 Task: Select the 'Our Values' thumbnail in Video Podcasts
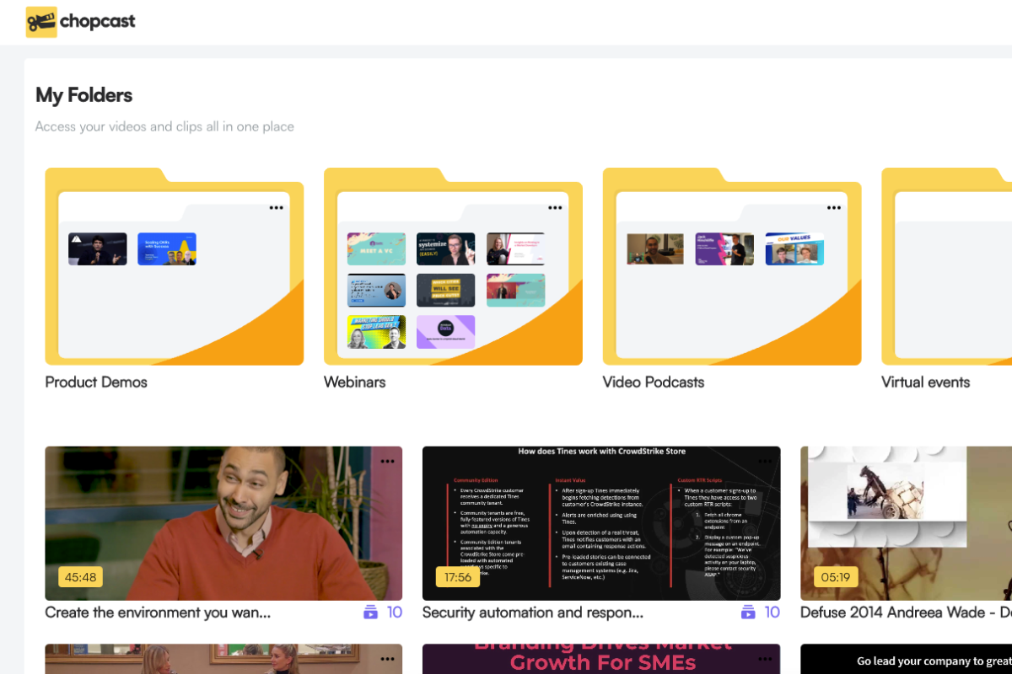tap(794, 249)
